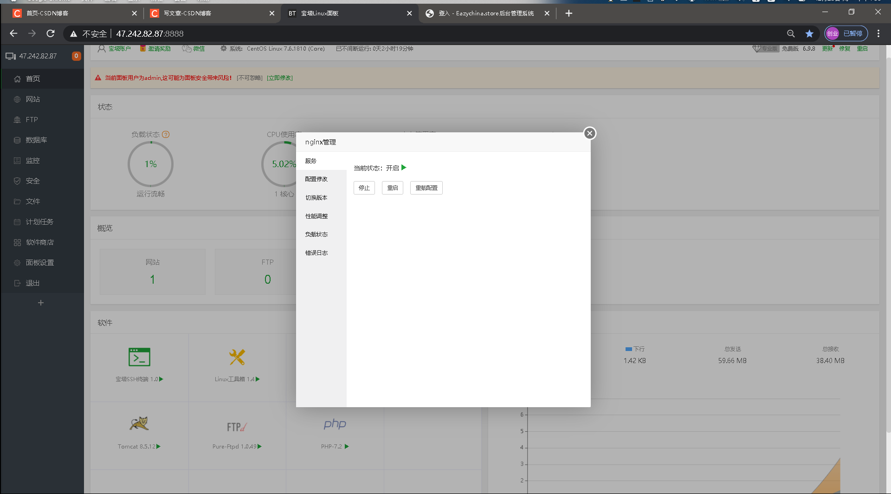The height and width of the screenshot is (494, 891).
Task: Restart nginx with the 重启 button in the dialog
Action: click(x=393, y=188)
